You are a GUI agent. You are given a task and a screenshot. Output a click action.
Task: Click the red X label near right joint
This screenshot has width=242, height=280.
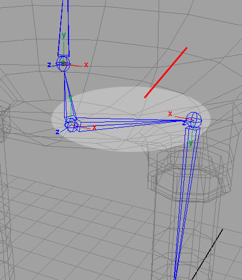[x=170, y=114]
